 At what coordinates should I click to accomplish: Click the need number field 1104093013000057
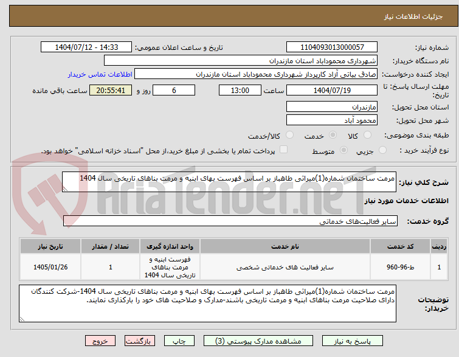click(x=332, y=47)
